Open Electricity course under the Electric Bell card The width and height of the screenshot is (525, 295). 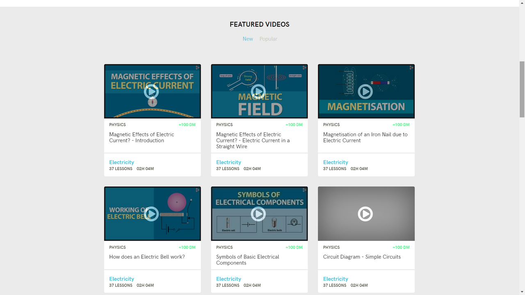(x=121, y=279)
